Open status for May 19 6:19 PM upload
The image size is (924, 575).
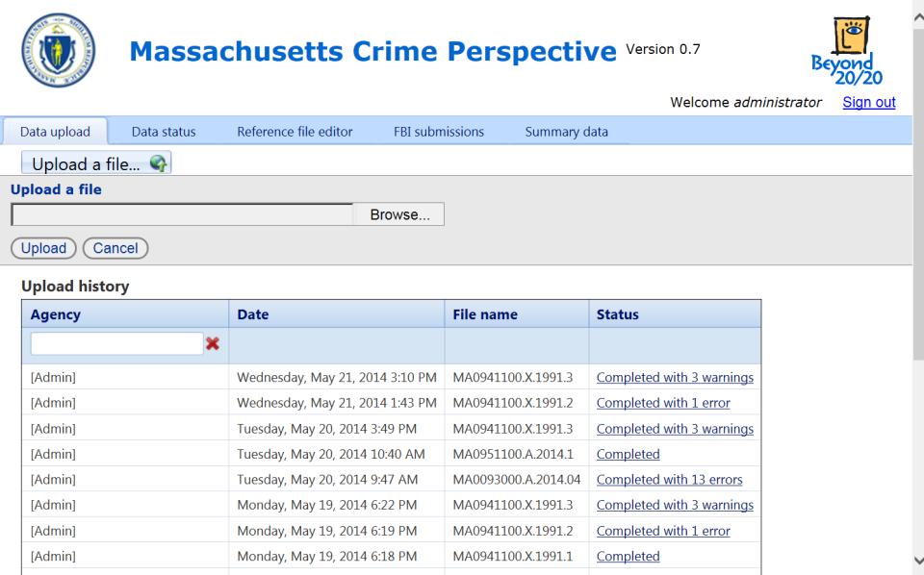663,531
